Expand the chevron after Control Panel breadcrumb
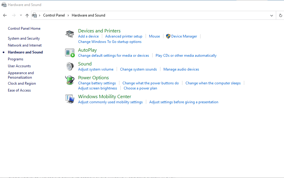284x178 pixels. click(x=68, y=15)
